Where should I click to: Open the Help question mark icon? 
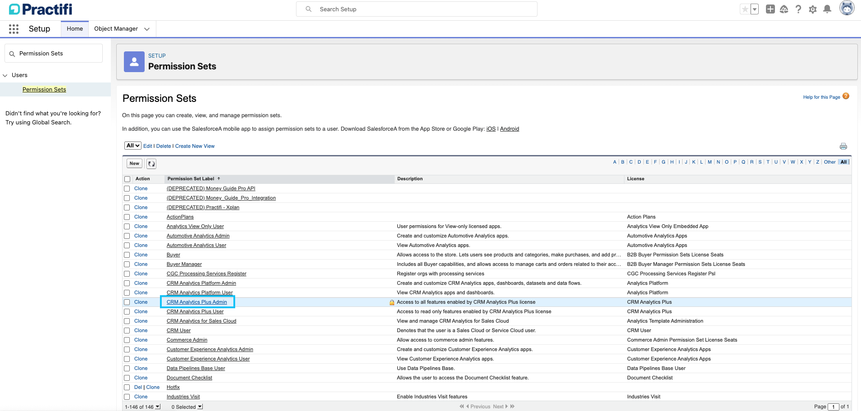[x=798, y=9]
